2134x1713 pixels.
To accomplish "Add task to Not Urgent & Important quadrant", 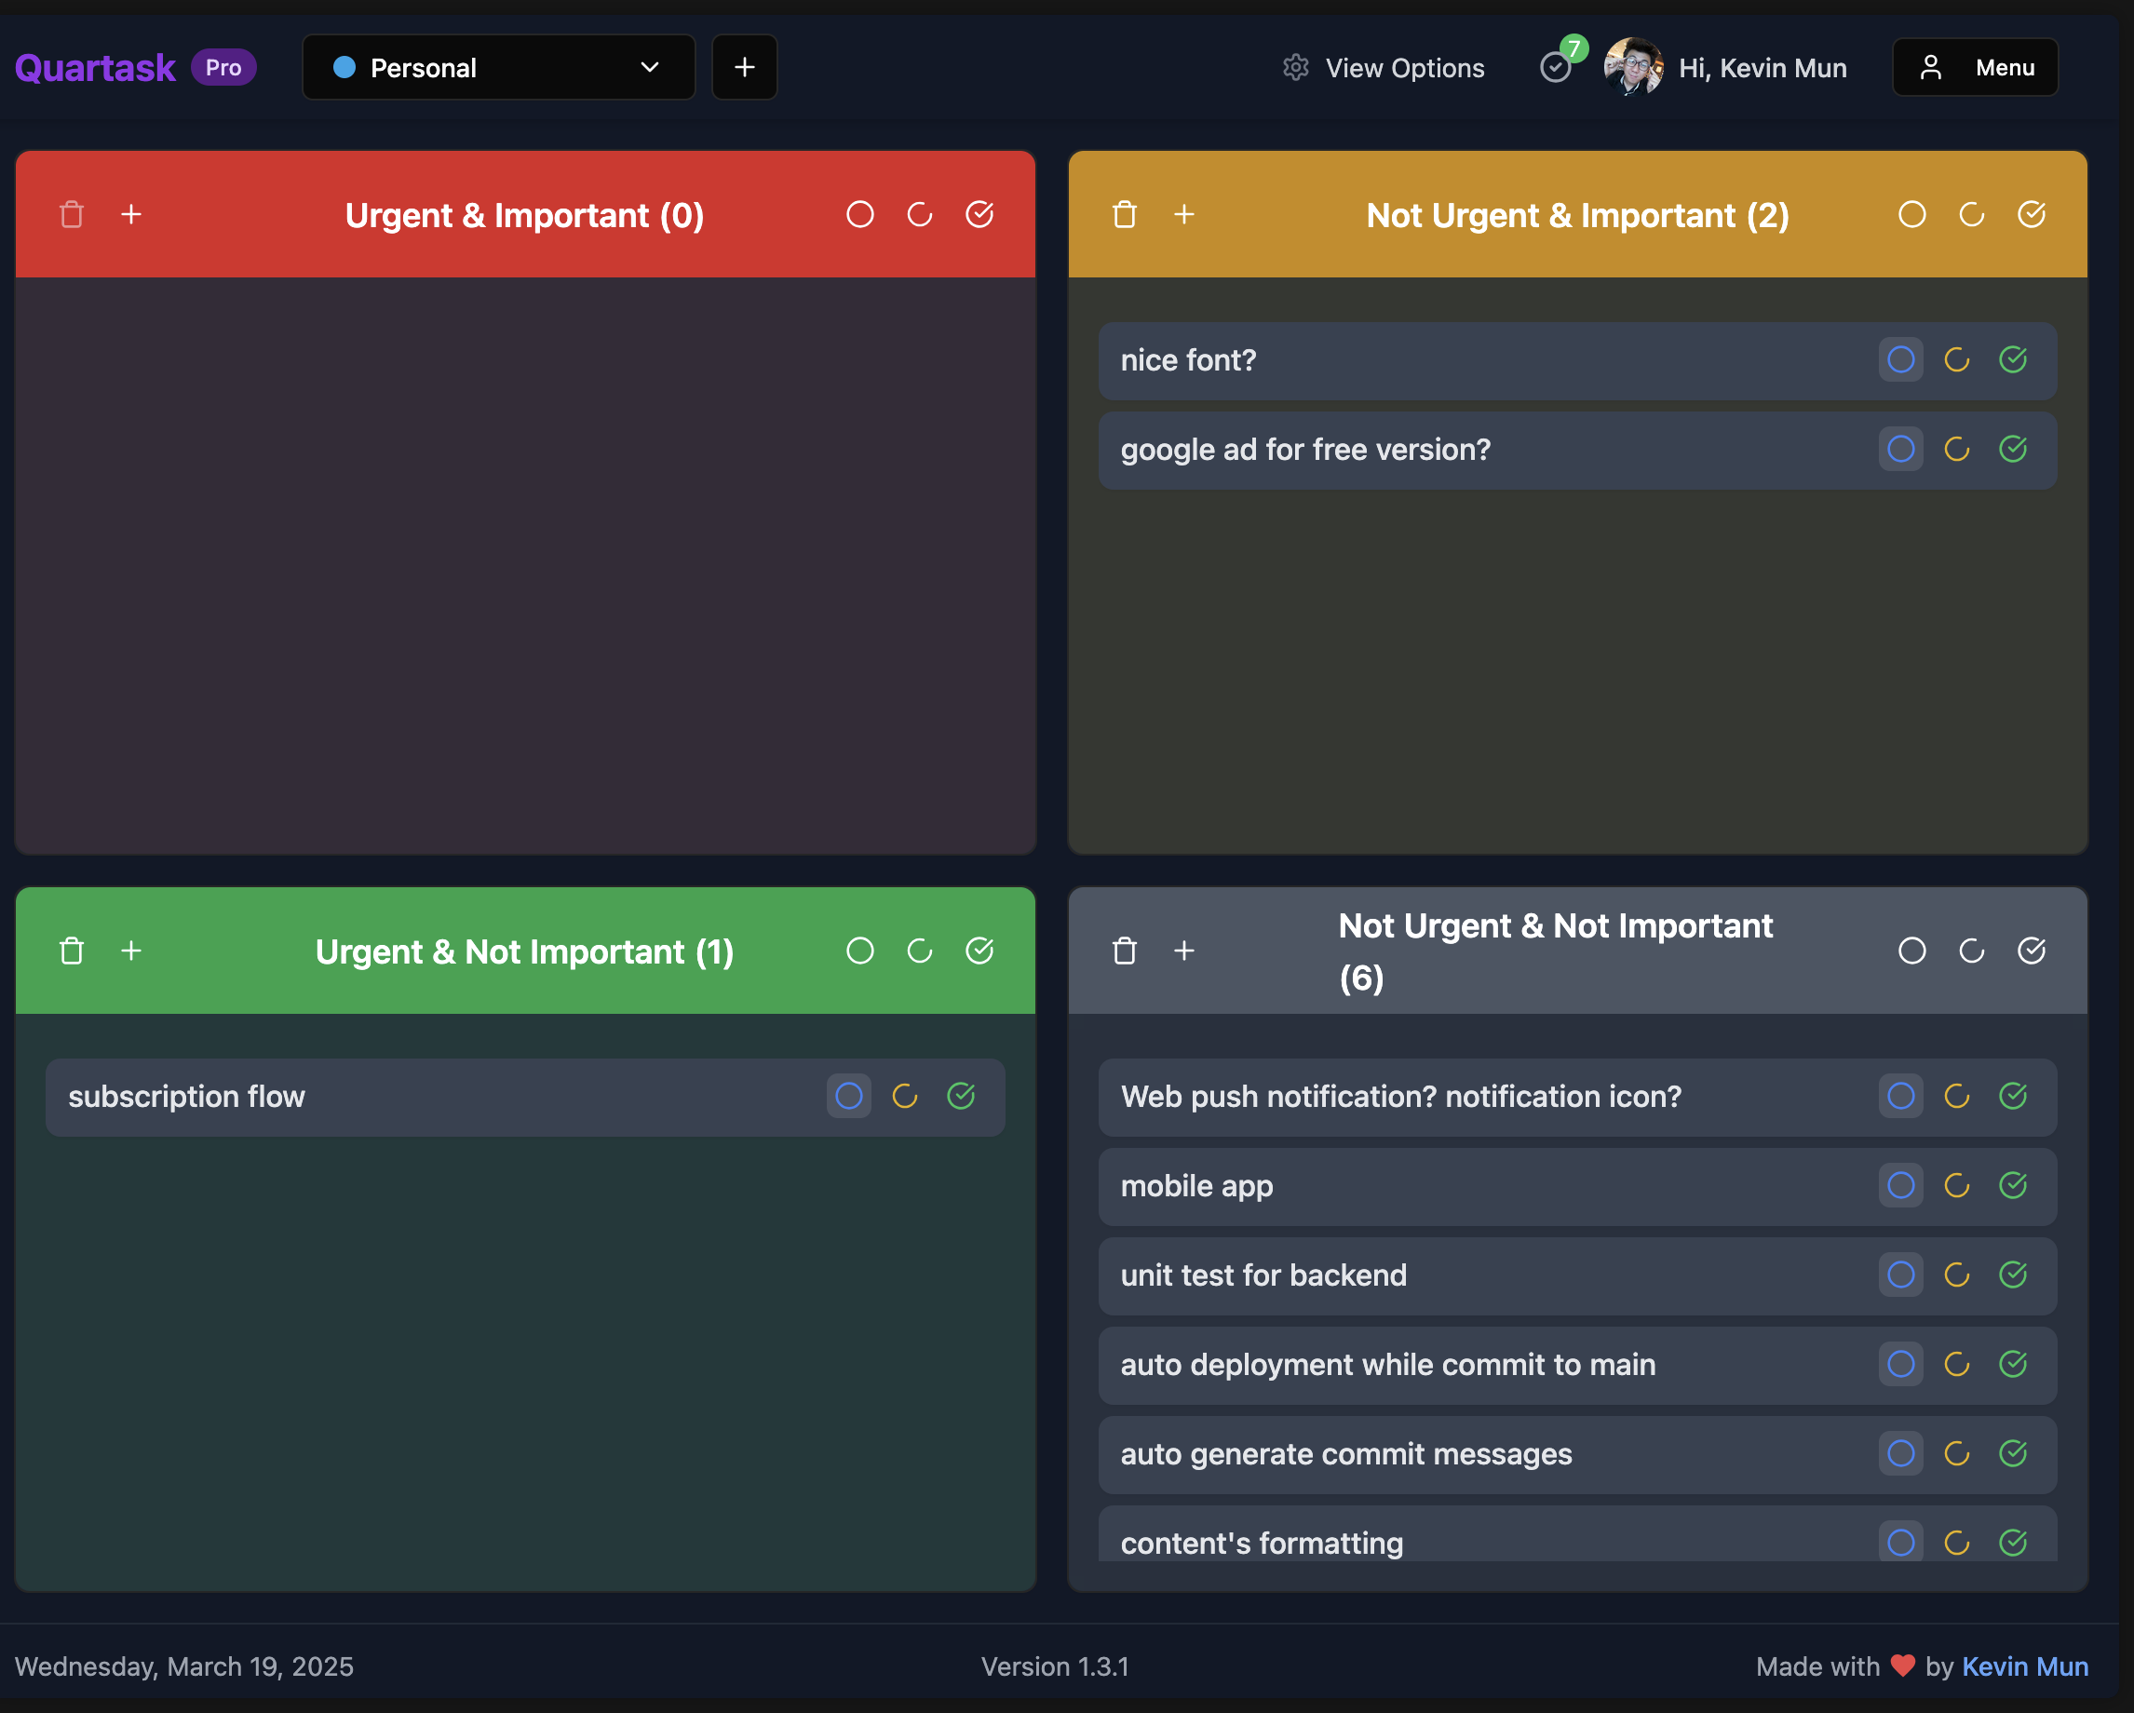I will pos(1183,215).
